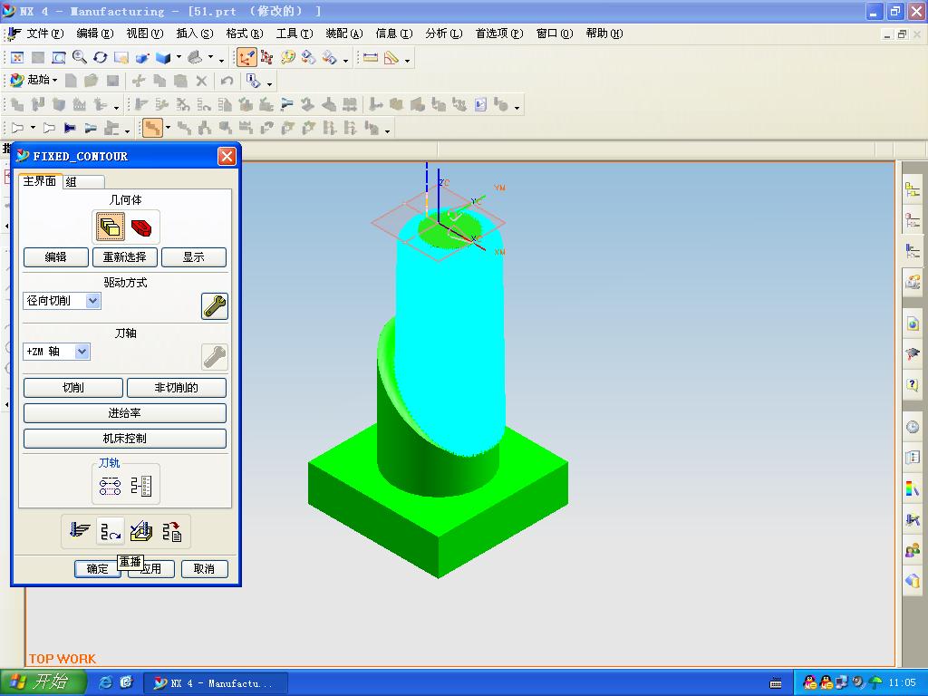
Task: Open the Internet Explorer sidebar panel
Action: pos(912,324)
